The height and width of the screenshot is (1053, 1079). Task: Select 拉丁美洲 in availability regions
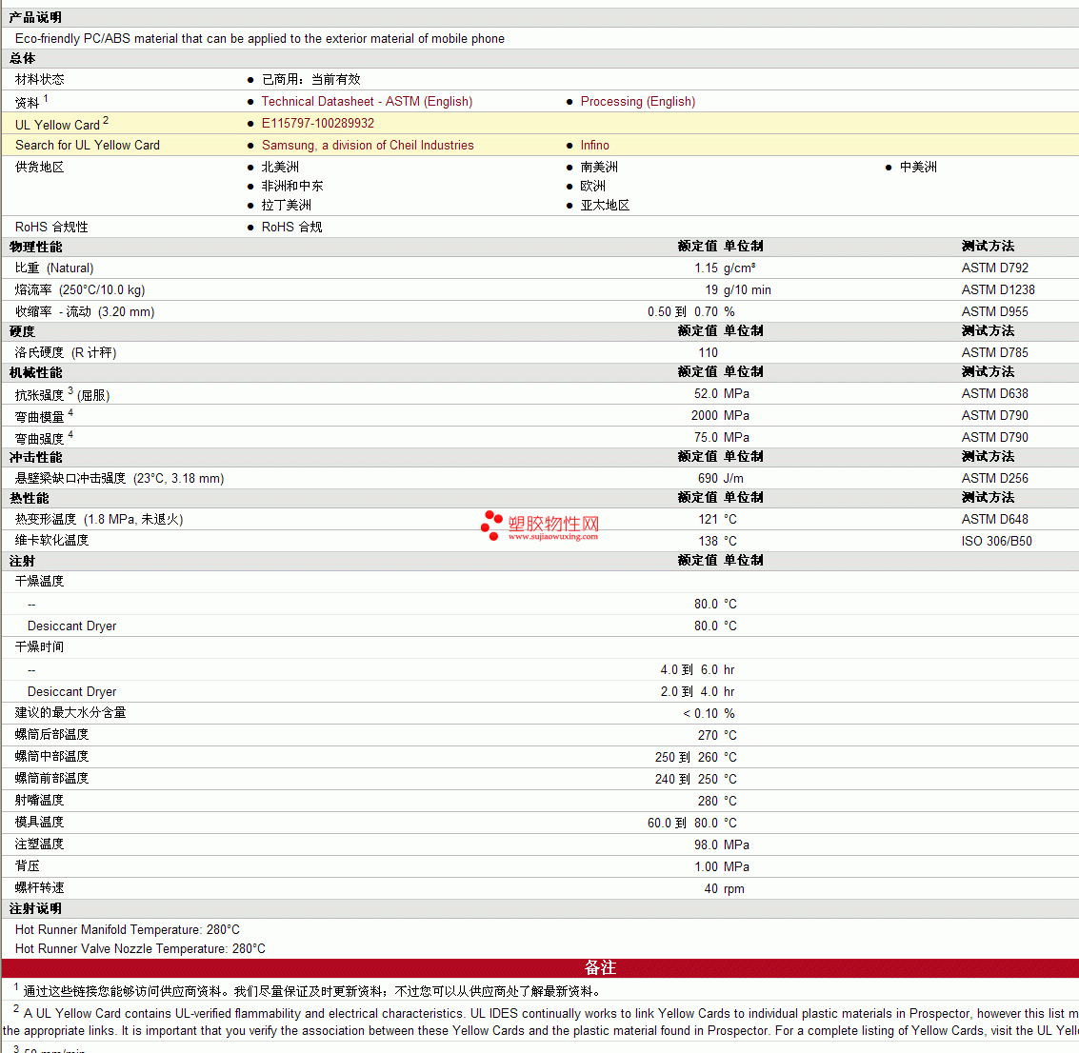[287, 206]
